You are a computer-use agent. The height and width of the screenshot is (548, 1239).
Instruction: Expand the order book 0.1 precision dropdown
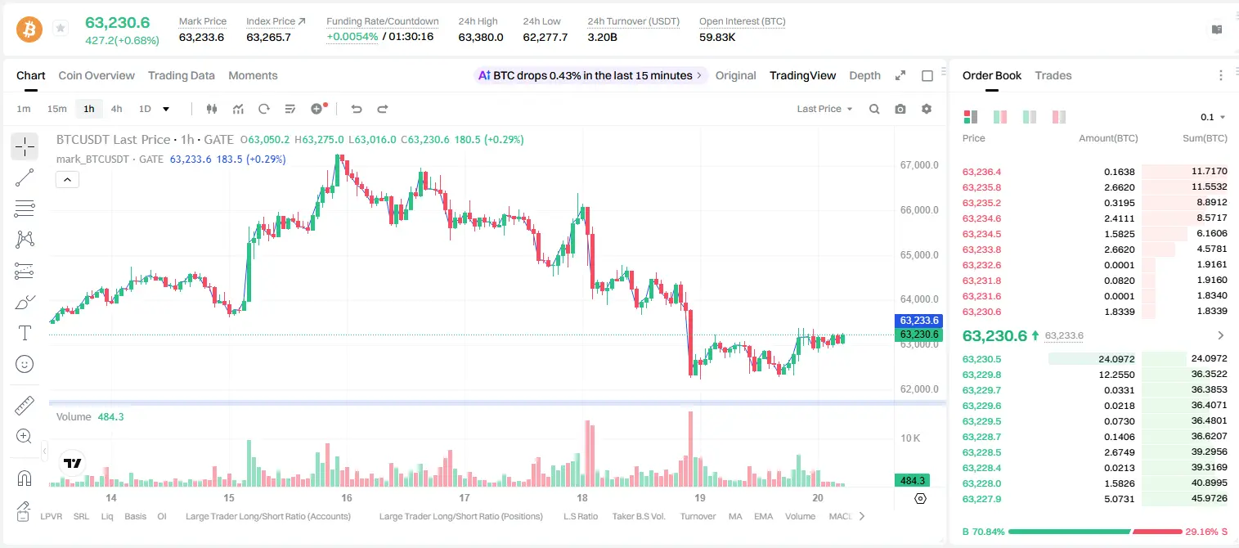tap(1213, 117)
